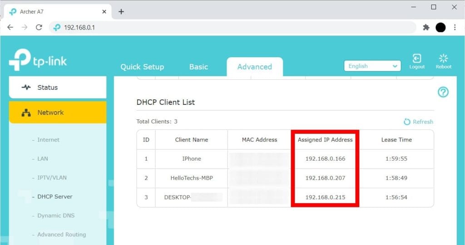Click the address bar showing 192.168.0.1
Screen dimensions: 465x245
pos(232,28)
